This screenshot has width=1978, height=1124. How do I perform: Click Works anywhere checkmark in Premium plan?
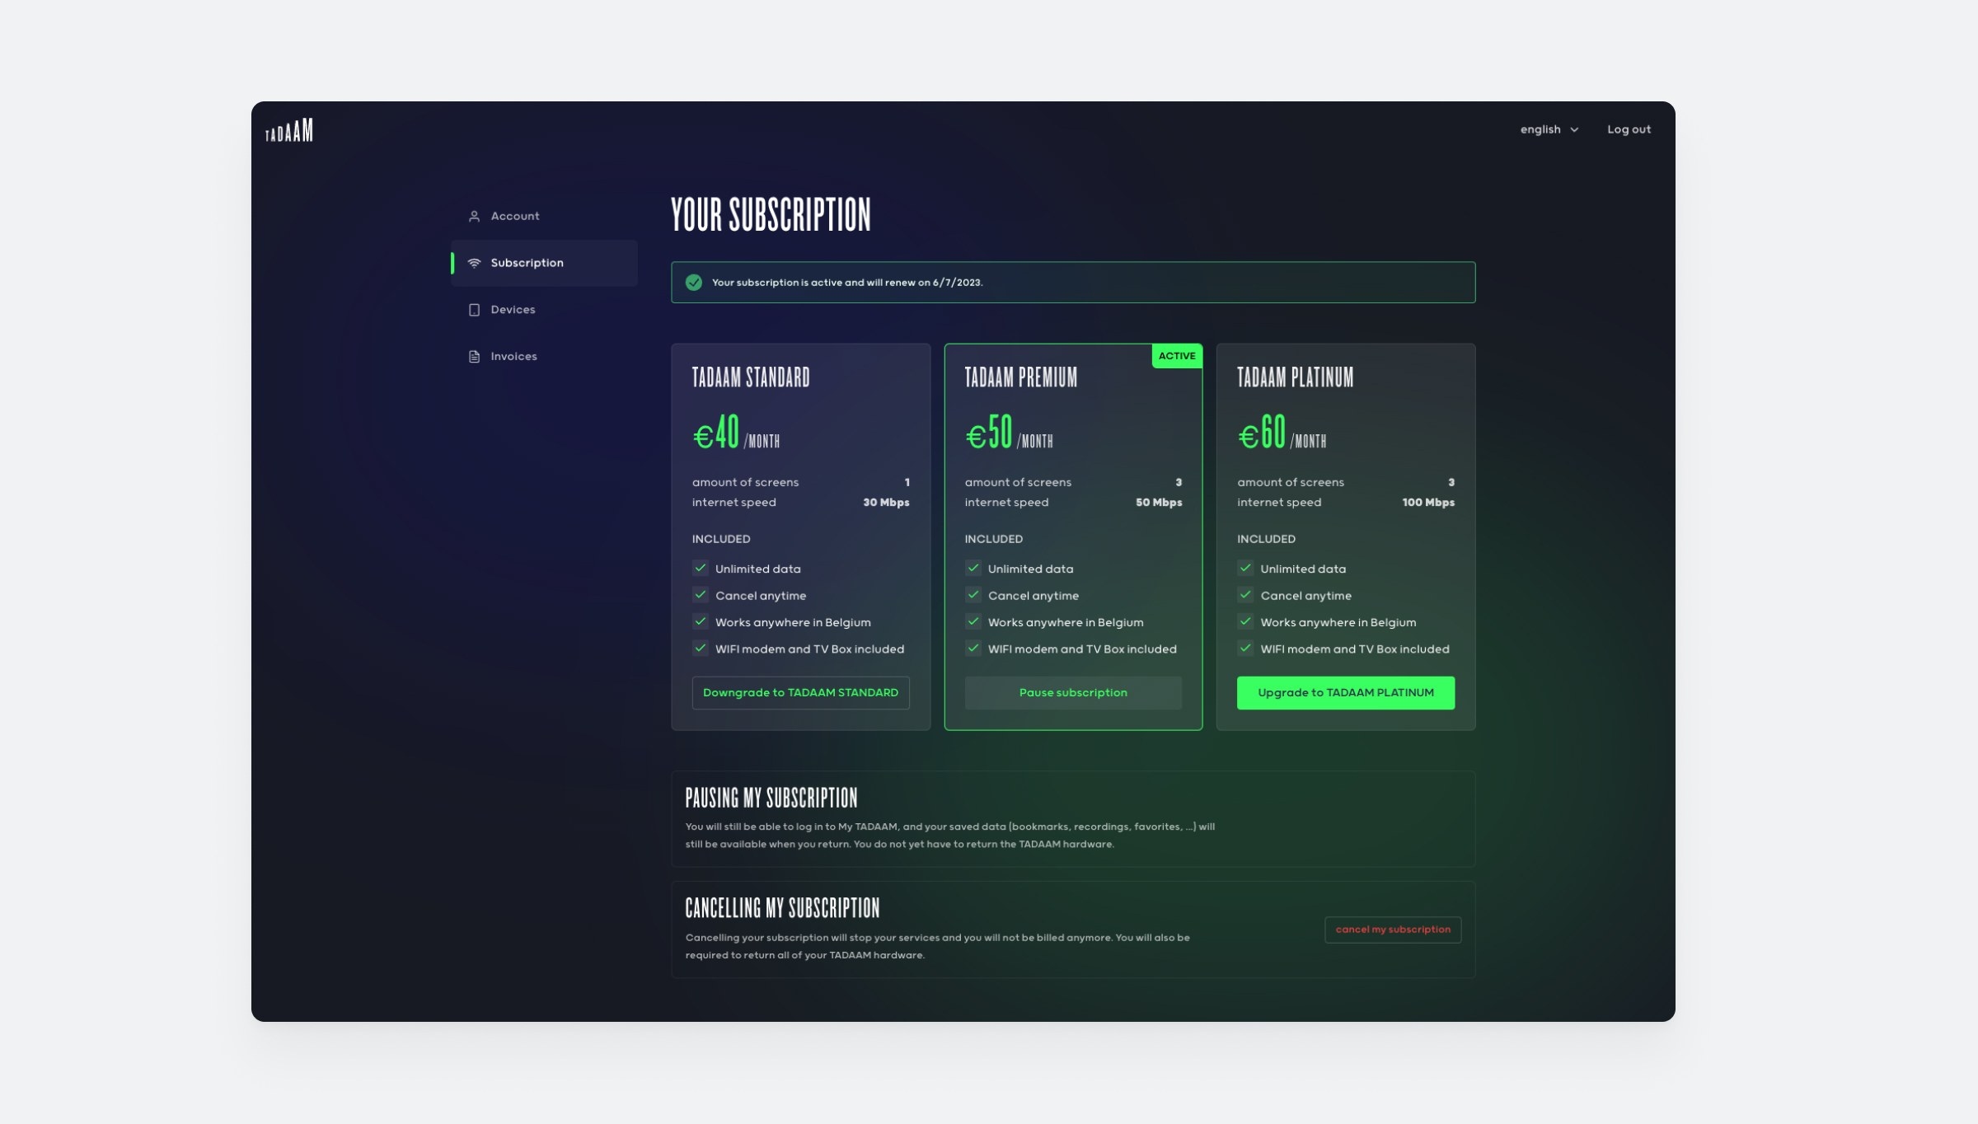coord(973,621)
